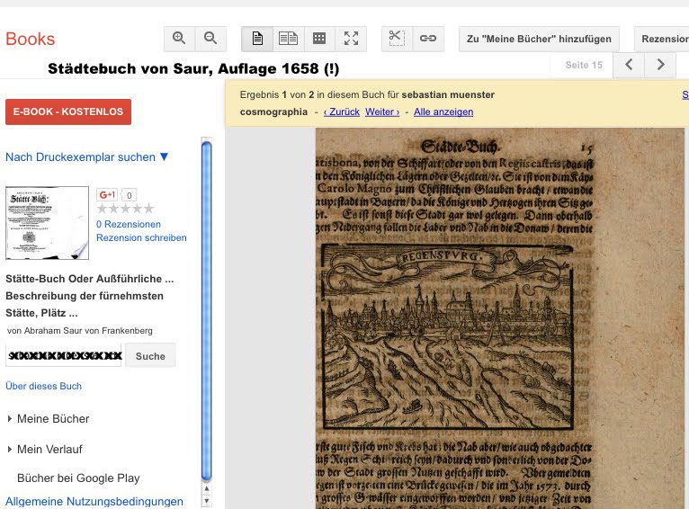This screenshot has width=689, height=509.
Task: Expand Meine Bücher section
Action: (49, 418)
